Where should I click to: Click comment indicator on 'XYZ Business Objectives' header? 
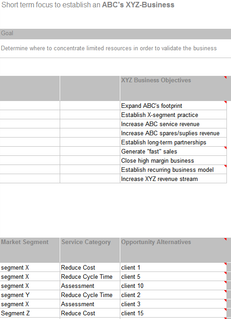click(226, 77)
